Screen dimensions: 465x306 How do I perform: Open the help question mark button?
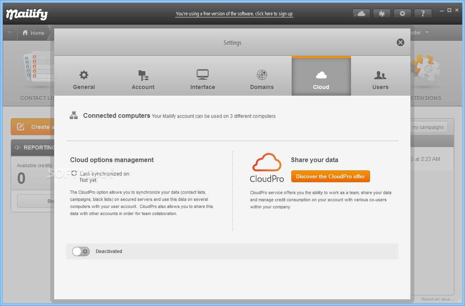423,13
